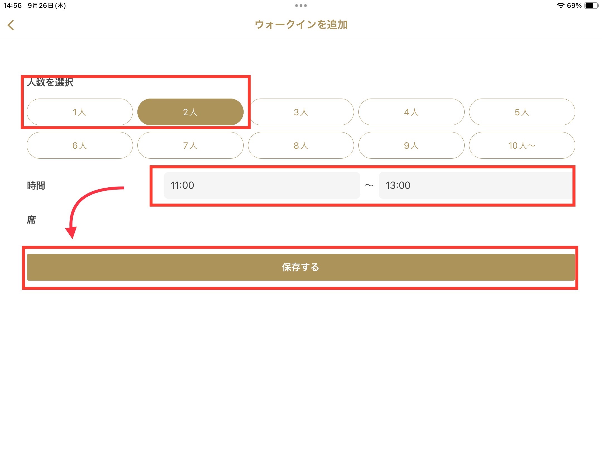602x451 pixels.
Task: Tap the Wi-Fi status icon
Action: click(560, 6)
